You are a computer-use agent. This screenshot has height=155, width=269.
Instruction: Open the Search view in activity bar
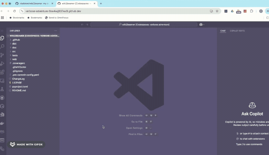point(2,46)
